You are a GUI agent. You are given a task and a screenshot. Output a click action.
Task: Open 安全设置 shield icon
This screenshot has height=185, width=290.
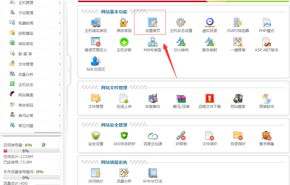[96, 136]
